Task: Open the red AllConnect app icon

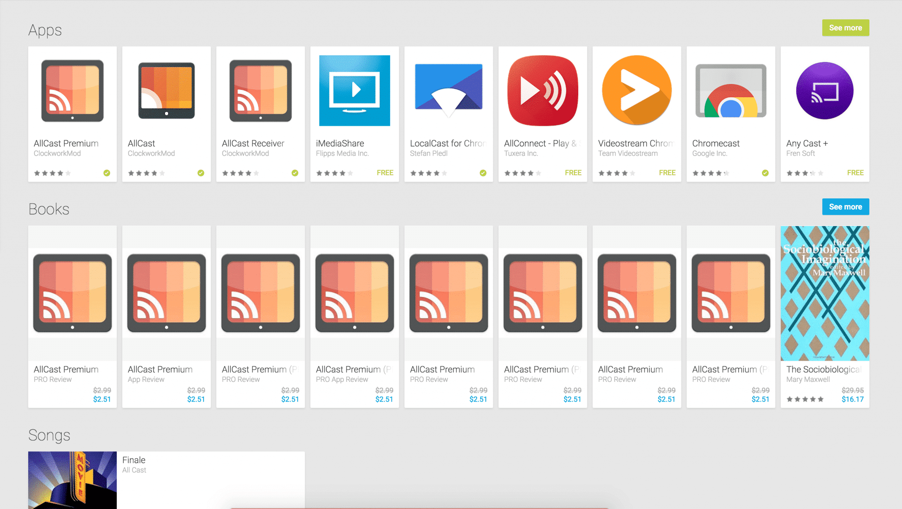Action: (543, 91)
